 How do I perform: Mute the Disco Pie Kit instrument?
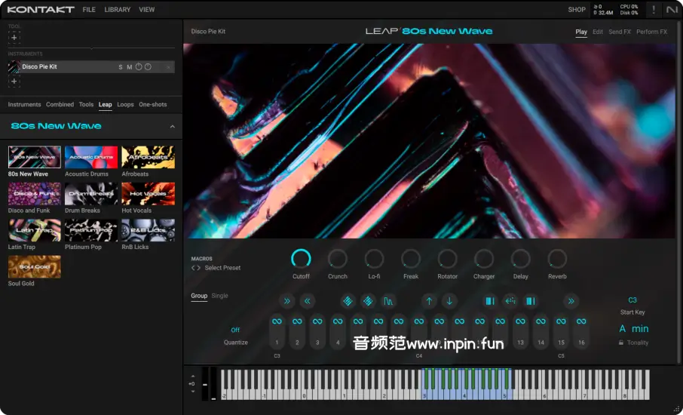pyautogui.click(x=129, y=67)
